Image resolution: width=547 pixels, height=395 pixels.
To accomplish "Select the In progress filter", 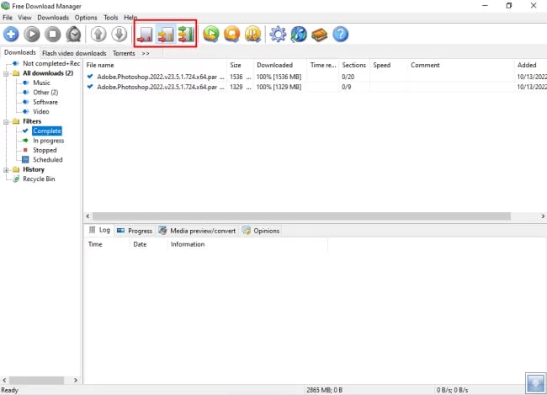I will [49, 141].
